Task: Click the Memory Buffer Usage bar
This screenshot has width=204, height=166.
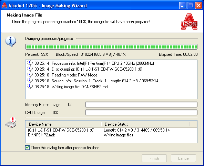Action: pos(141,105)
